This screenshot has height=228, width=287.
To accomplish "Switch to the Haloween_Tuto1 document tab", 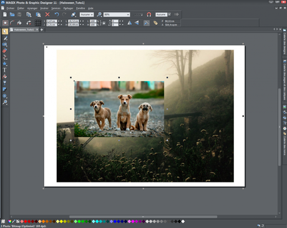I will coord(24,30).
